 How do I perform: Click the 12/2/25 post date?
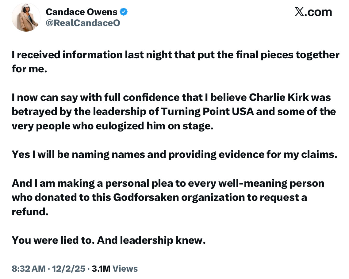point(69,269)
